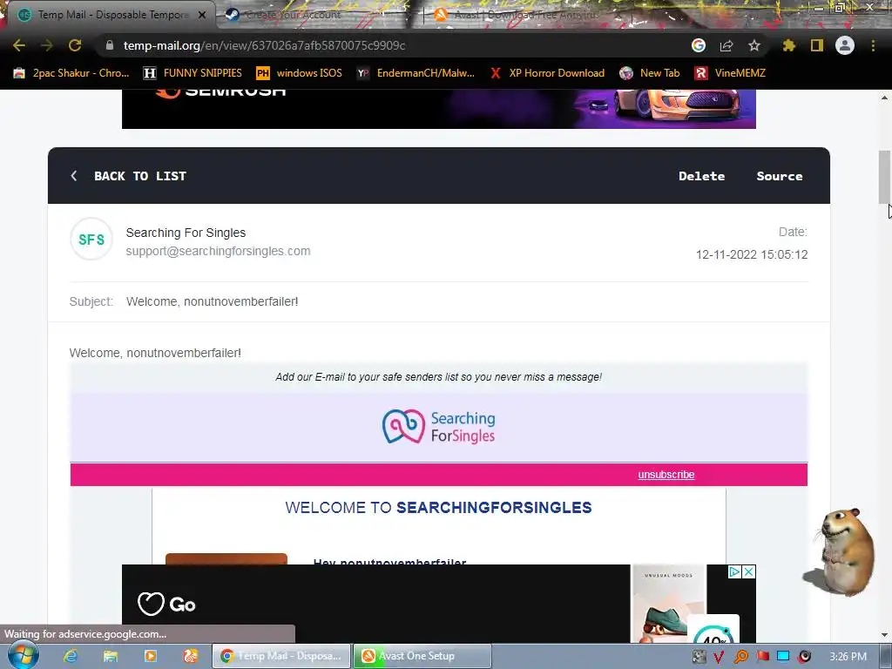Go back to the previous page

point(19,45)
